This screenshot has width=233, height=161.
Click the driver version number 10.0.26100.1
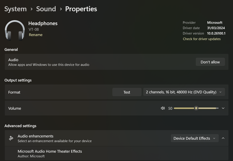click(216, 33)
